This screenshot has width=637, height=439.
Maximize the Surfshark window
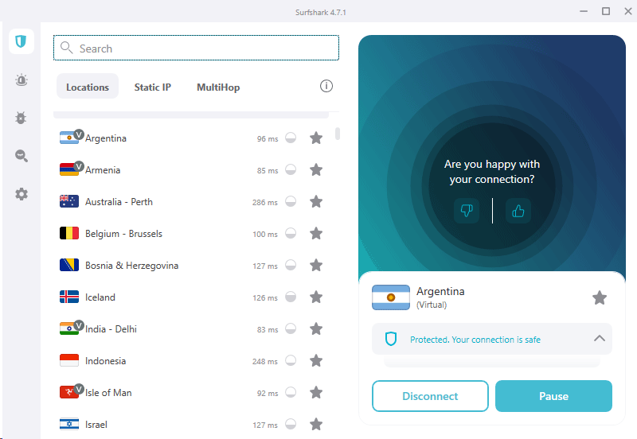tap(606, 11)
